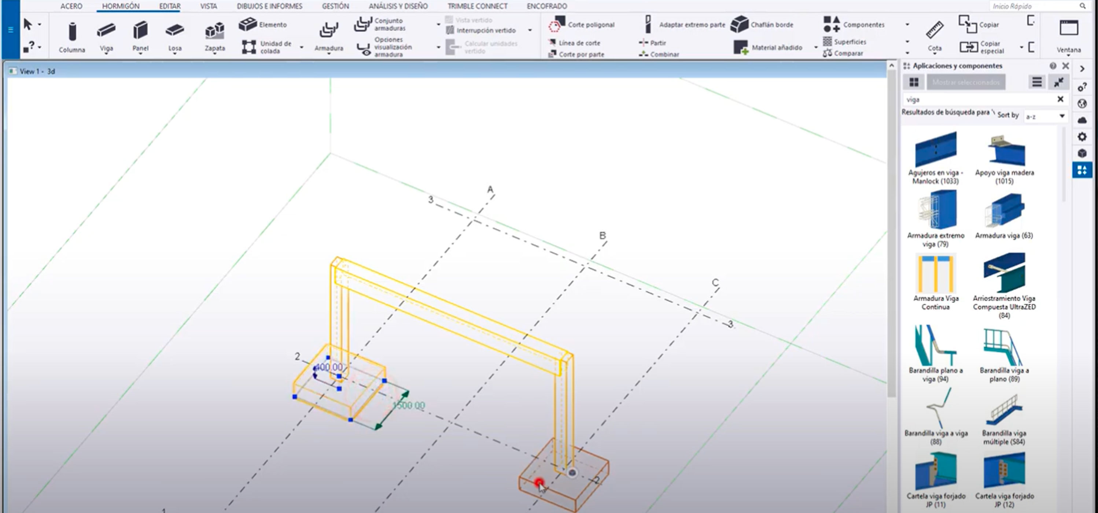Expand the Componentes dropdown arrow
This screenshot has width=1098, height=513.
click(x=907, y=25)
